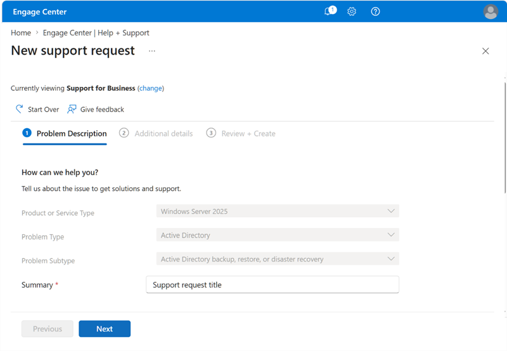Click the 'Support for Business' text
This screenshot has height=351, width=507.
pos(101,88)
